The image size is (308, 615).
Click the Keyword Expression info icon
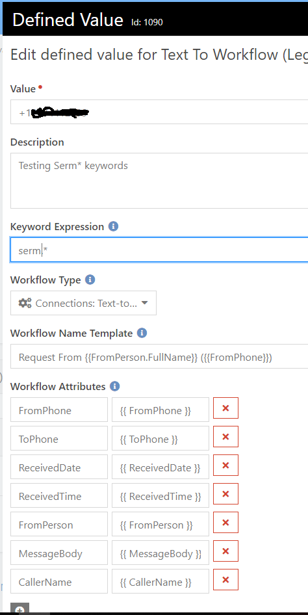[113, 226]
